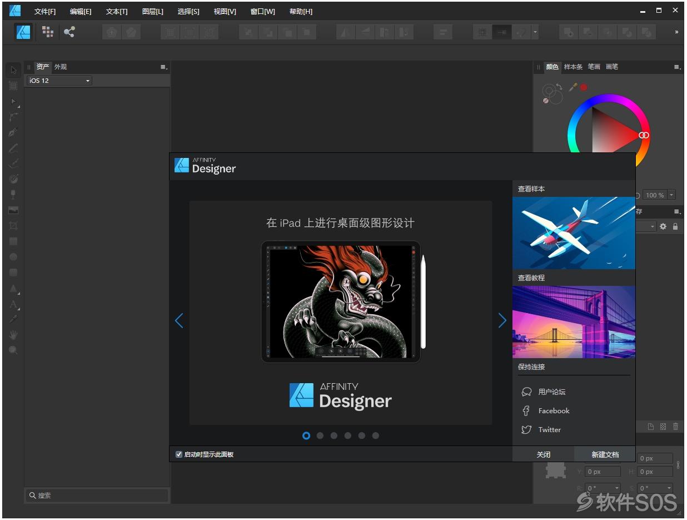Select the Vector Brush tool
687x520 pixels.
click(x=13, y=164)
